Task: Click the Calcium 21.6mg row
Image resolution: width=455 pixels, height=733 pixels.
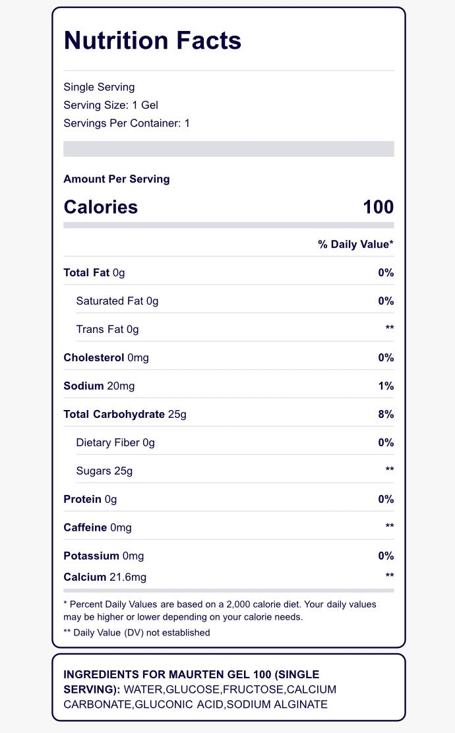Action: click(229, 577)
